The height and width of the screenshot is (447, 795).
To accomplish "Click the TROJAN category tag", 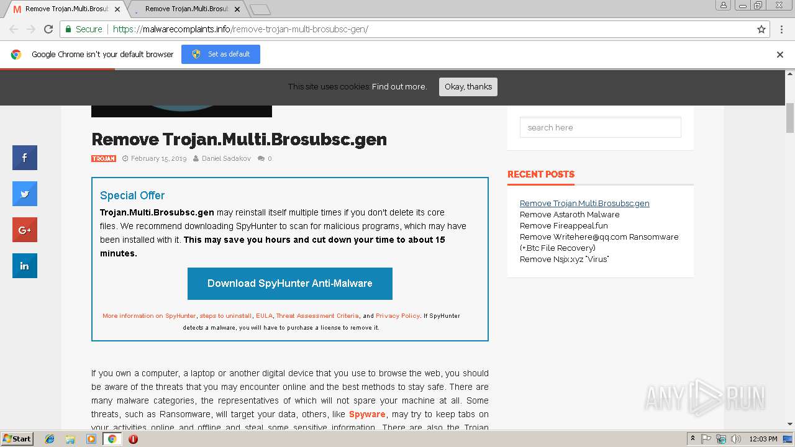I will [x=104, y=158].
